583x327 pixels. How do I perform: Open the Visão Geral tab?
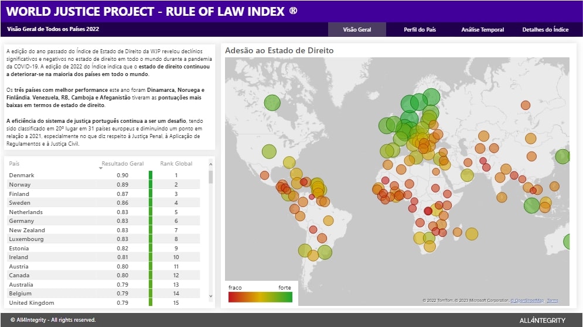(357, 30)
